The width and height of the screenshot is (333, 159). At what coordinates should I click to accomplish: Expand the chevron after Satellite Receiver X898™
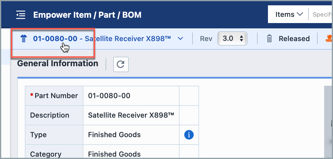coord(180,39)
